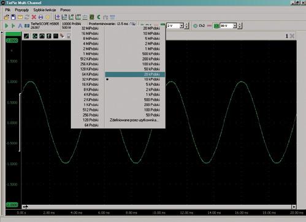The width and height of the screenshot is (306, 222).
Task: Open the Szybkie funkcje menu
Action: point(45,10)
